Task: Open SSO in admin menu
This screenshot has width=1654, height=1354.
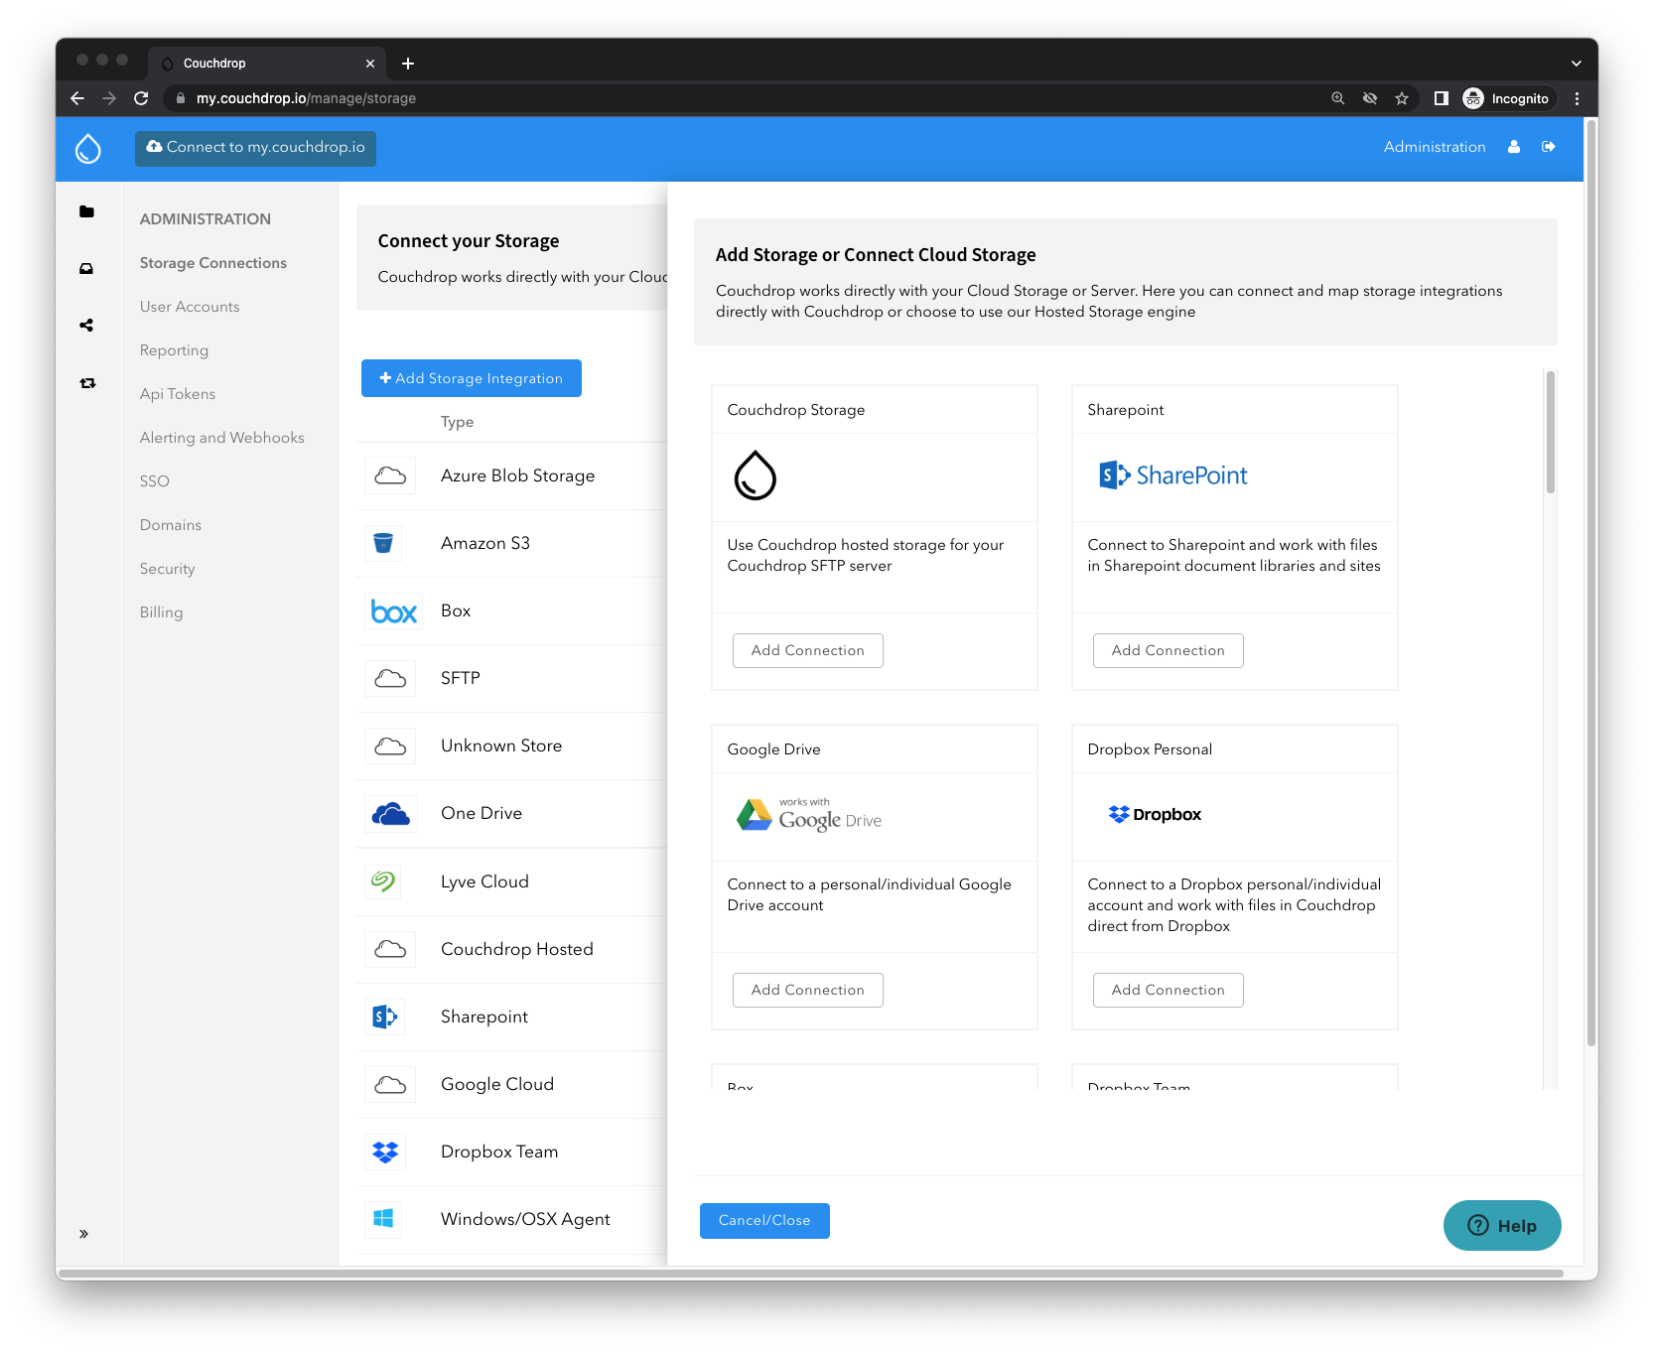Action: tap(154, 481)
